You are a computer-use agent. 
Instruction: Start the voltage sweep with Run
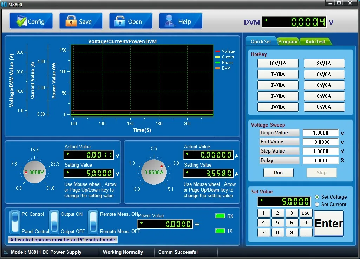[x=278, y=173]
